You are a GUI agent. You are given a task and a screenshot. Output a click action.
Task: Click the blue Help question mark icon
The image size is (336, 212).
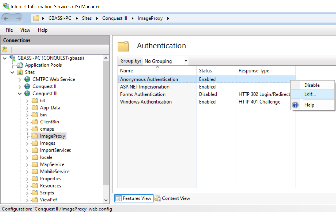pos(296,105)
